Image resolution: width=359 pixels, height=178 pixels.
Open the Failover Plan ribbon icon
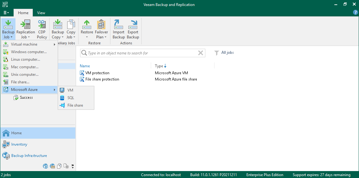point(101,25)
